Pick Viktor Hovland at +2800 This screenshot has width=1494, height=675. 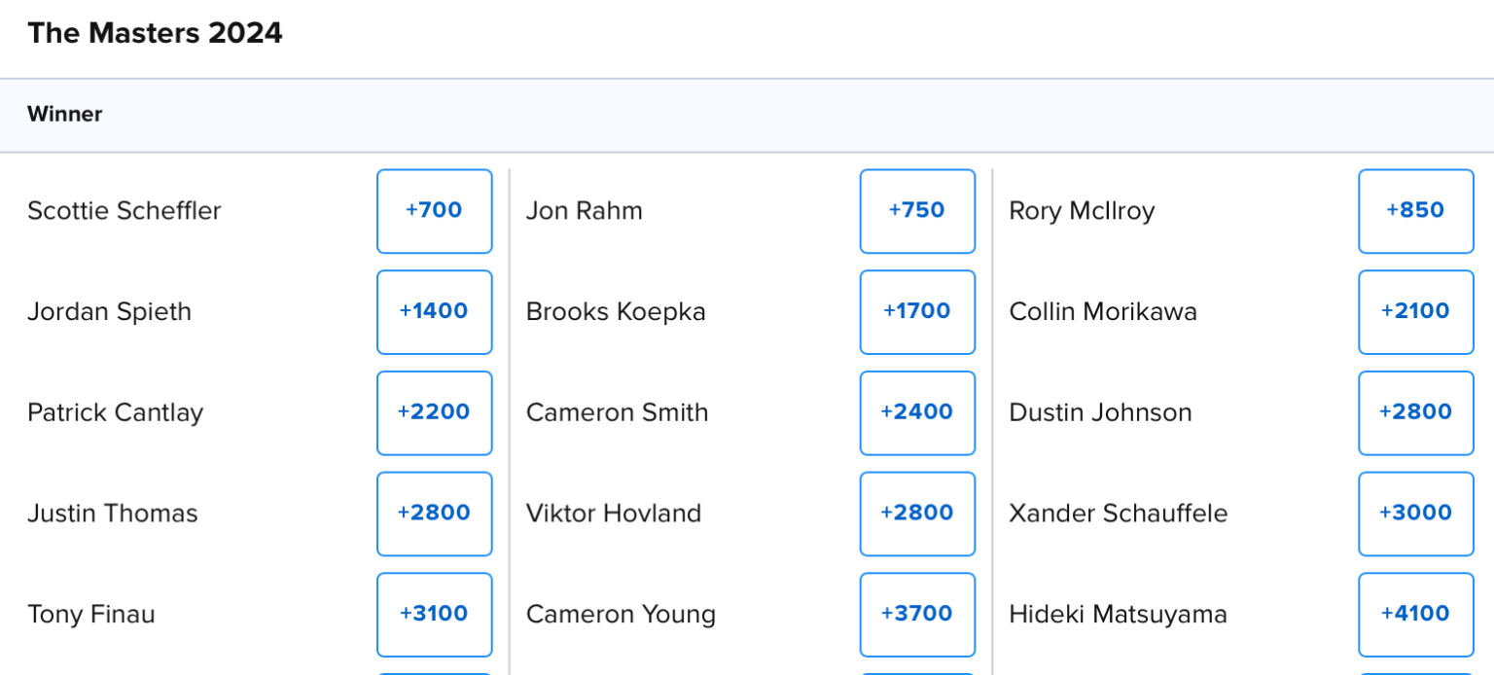click(x=917, y=514)
